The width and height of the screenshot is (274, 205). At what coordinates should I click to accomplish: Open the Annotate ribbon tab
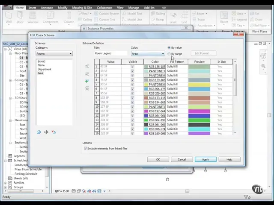tap(47, 8)
